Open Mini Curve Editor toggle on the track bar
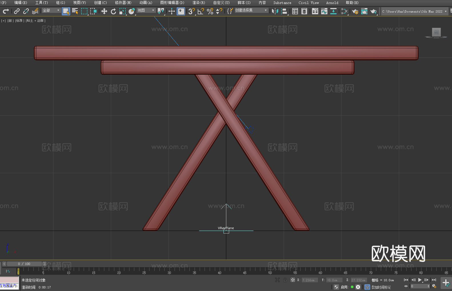Screen dimensions: 452x291 8,271
